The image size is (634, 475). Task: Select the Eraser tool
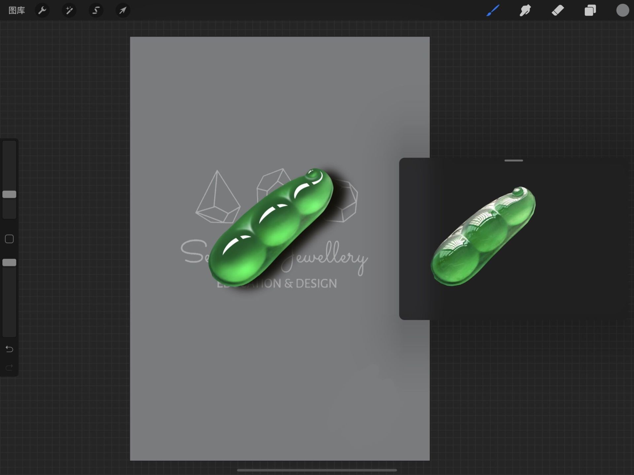[558, 11]
